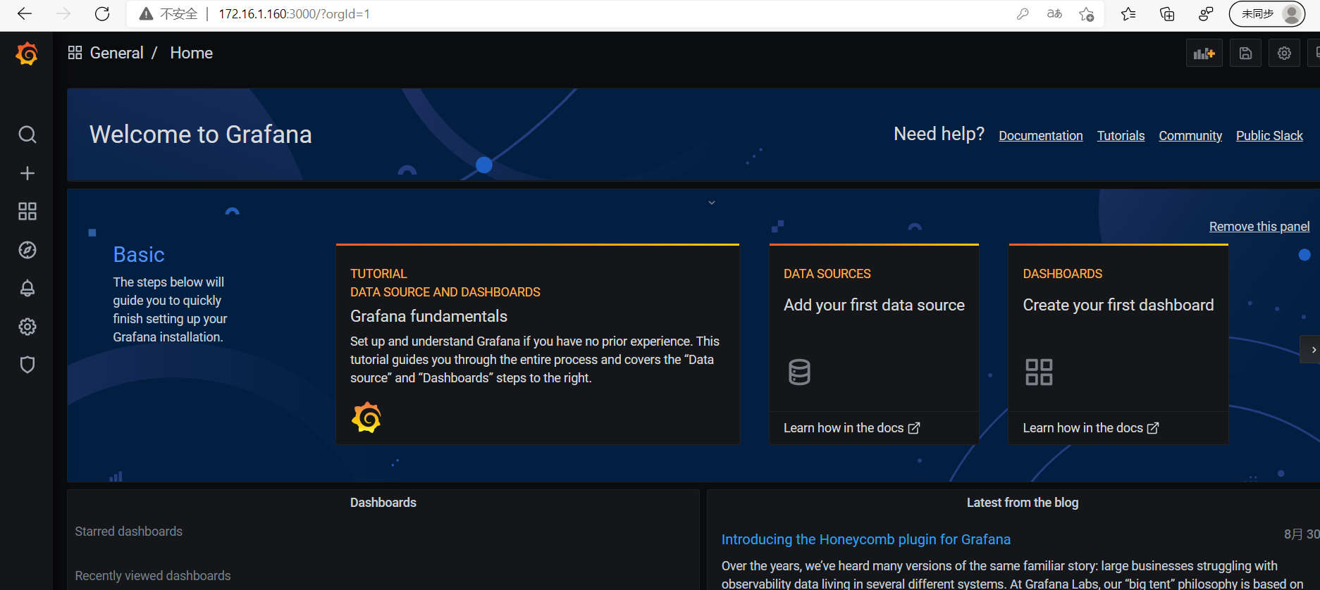Click the grid icon in the Dashboards card
The width and height of the screenshot is (1320, 590).
(1039, 372)
